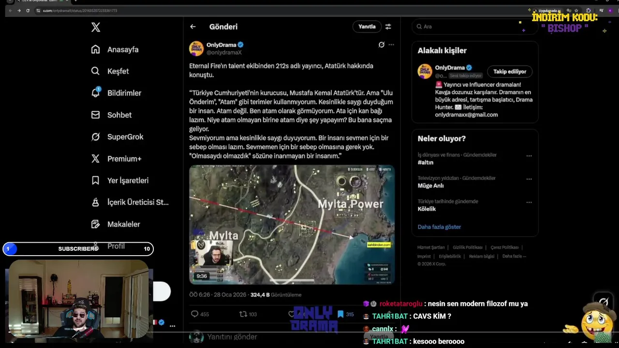
Task: Open Müge Anlı trending topic
Action: pos(430,186)
